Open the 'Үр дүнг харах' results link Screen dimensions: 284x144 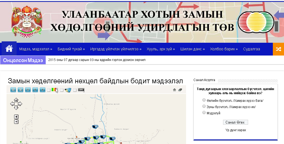tap(236, 130)
